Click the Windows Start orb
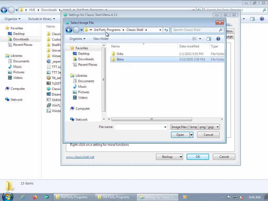268x201 pixels. point(8,197)
